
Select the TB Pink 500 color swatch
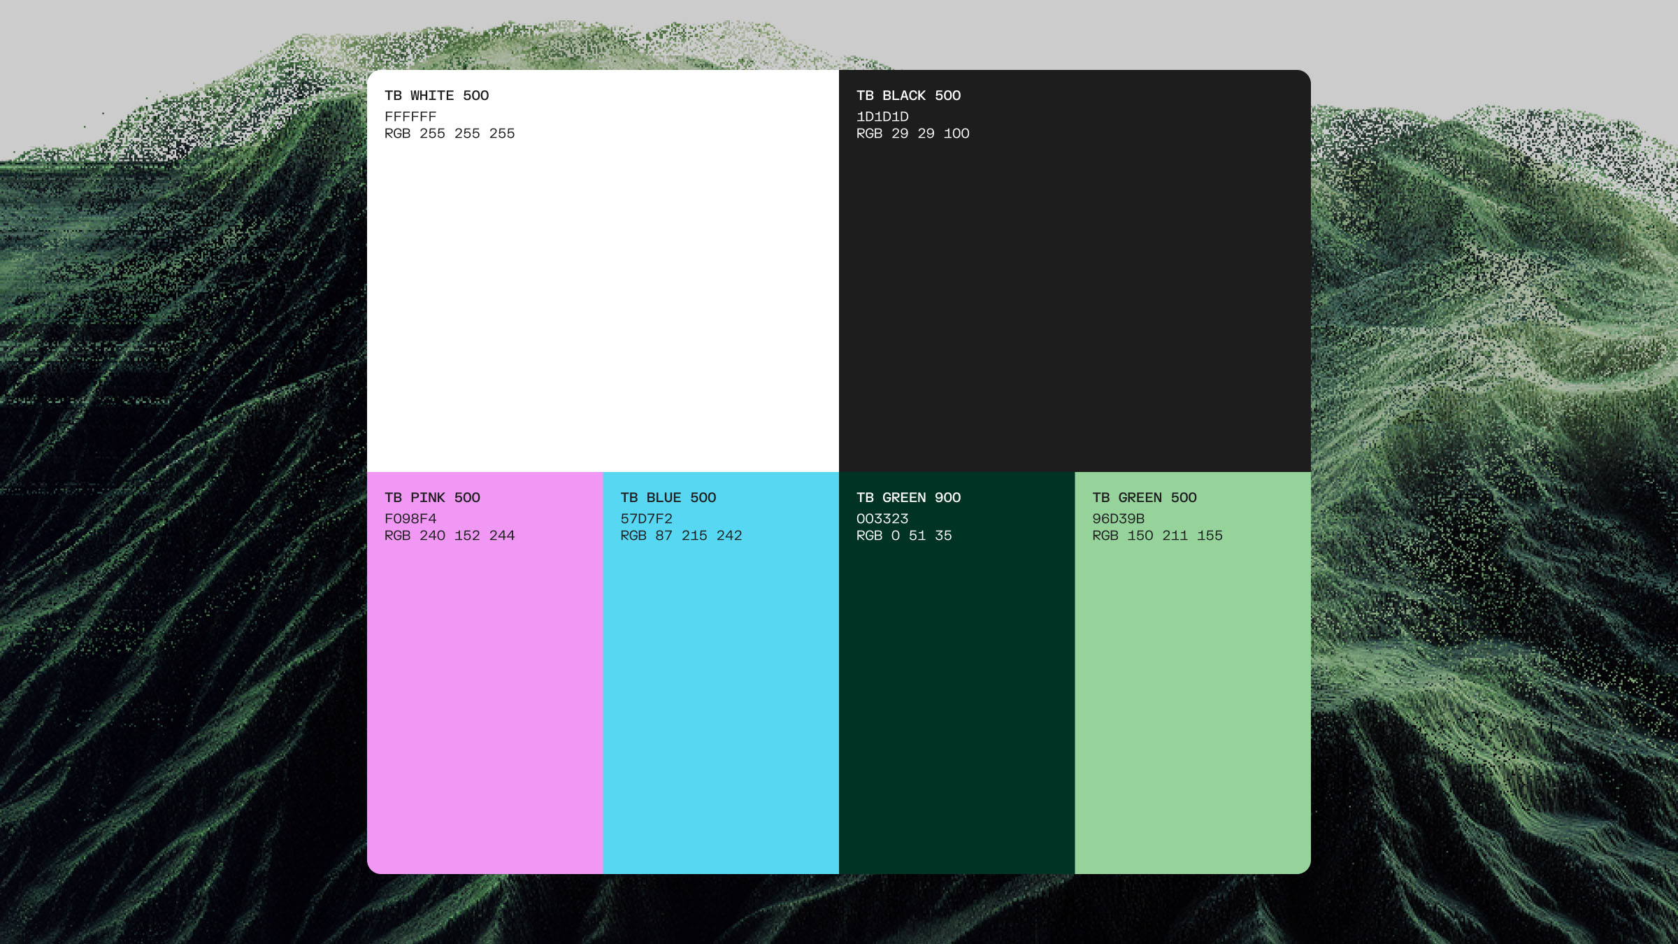pyautogui.click(x=485, y=673)
